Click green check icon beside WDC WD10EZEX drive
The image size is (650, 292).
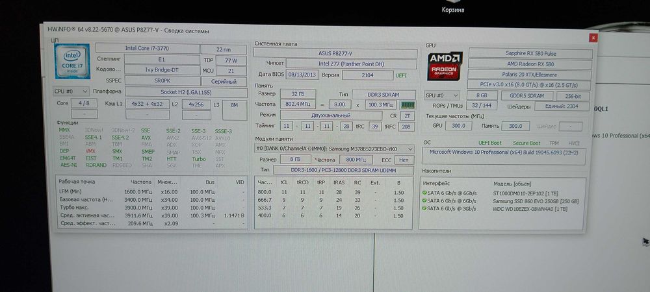click(x=424, y=209)
